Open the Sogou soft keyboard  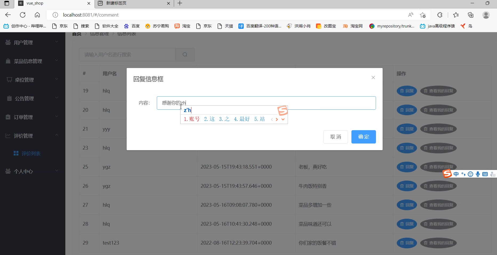(485, 174)
